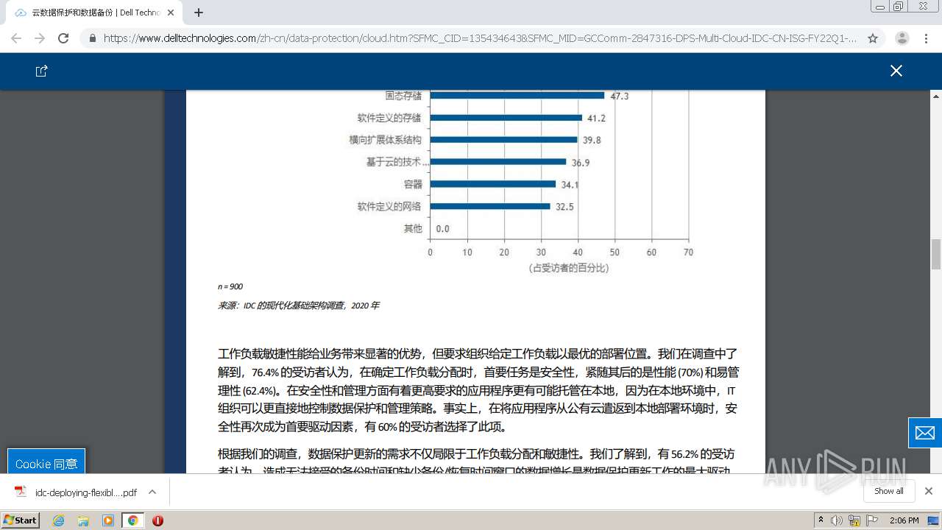Click the 47.3 bar value
942x530 pixels.
620,96
